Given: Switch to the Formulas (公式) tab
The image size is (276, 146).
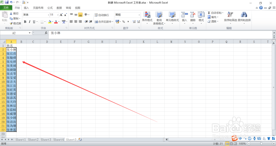Looking at the screenshot, I should (x=50, y=8).
